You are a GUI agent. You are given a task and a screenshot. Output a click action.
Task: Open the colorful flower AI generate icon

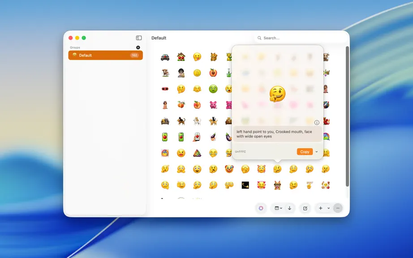(261, 208)
